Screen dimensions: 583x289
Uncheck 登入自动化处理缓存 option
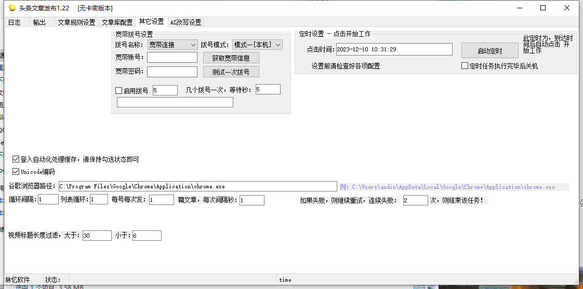click(x=16, y=159)
